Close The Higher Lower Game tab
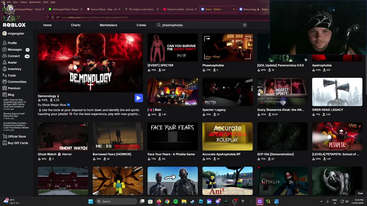 (x=157, y=9)
